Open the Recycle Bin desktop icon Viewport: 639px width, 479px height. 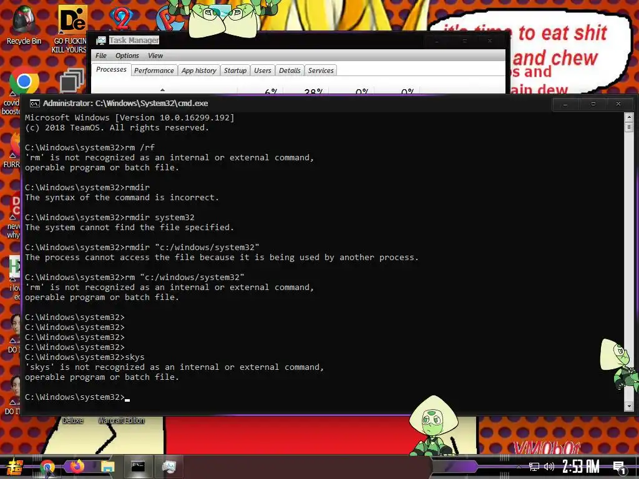click(23, 25)
